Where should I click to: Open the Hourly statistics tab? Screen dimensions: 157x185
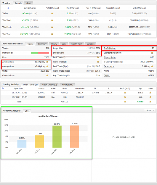[x=54, y=44]
